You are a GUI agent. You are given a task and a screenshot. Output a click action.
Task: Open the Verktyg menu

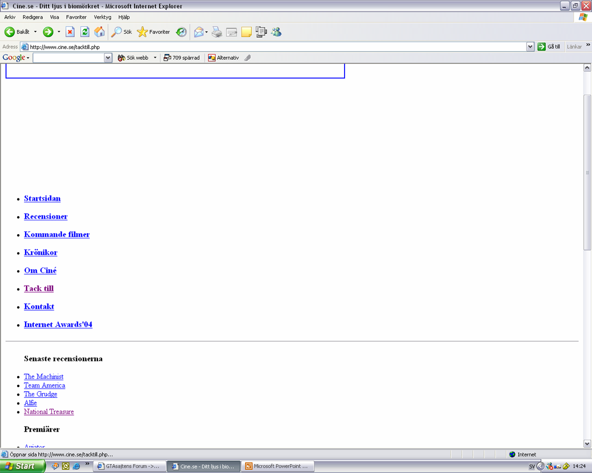click(102, 17)
